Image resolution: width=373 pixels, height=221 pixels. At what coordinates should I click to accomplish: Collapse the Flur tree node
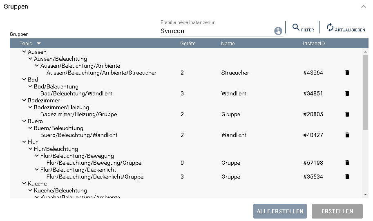(24, 142)
